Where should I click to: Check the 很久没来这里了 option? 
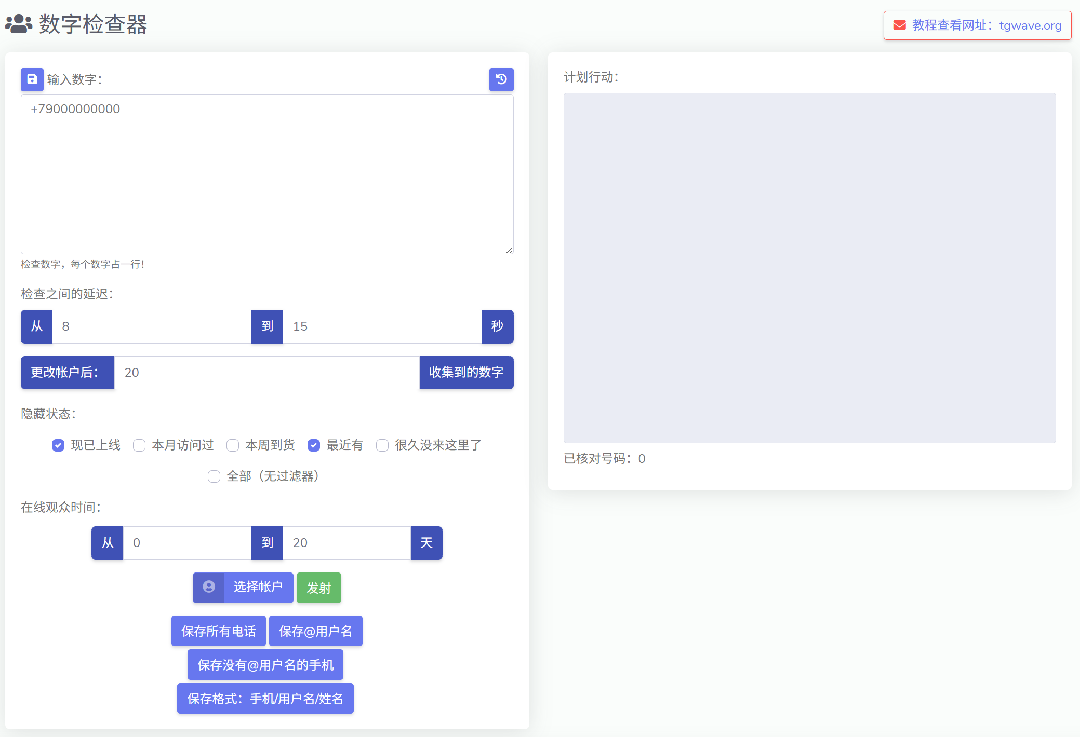tap(382, 445)
